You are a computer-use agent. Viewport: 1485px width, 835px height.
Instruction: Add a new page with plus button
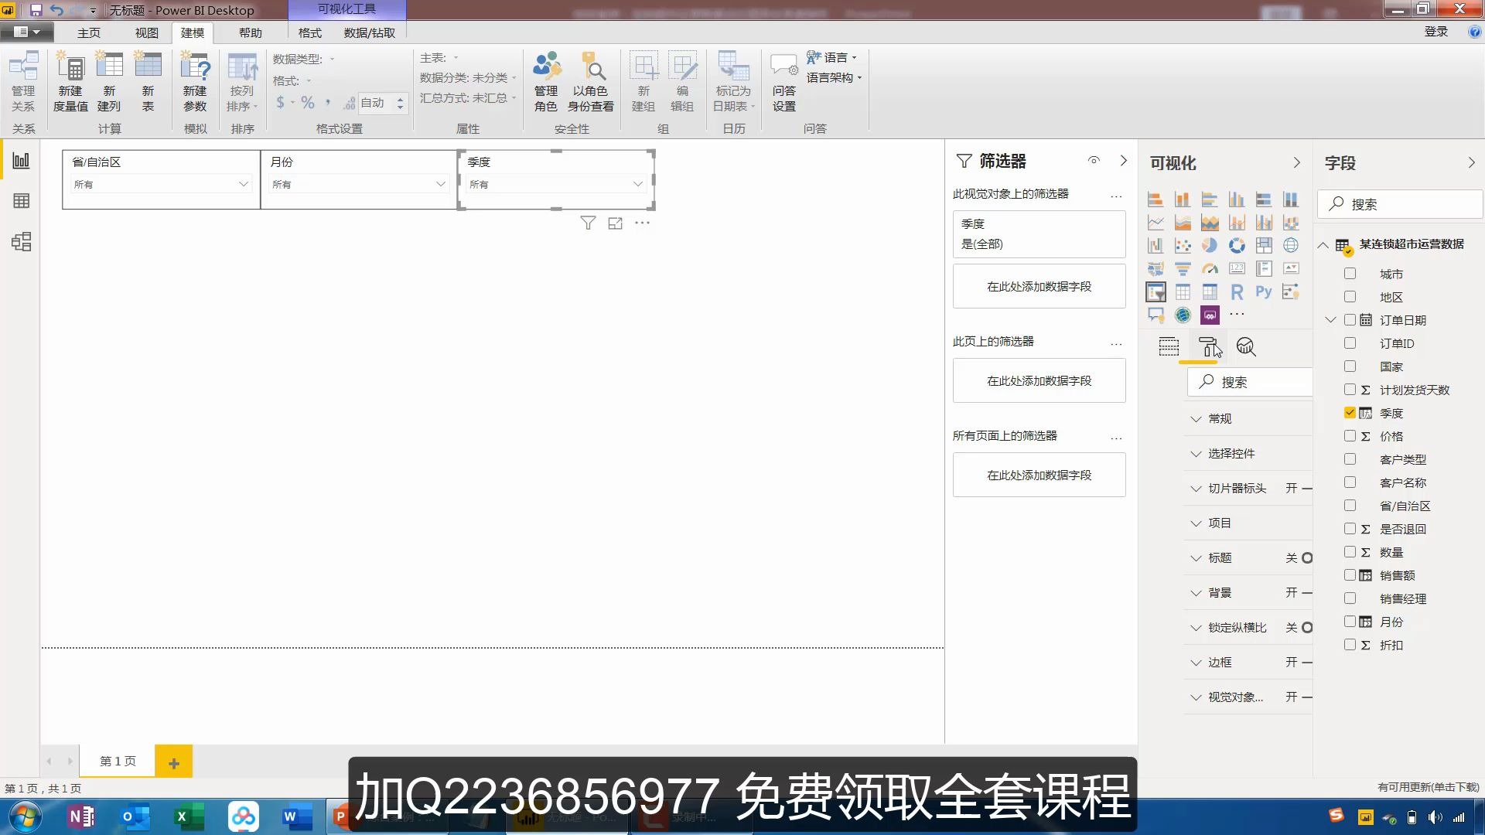173,763
